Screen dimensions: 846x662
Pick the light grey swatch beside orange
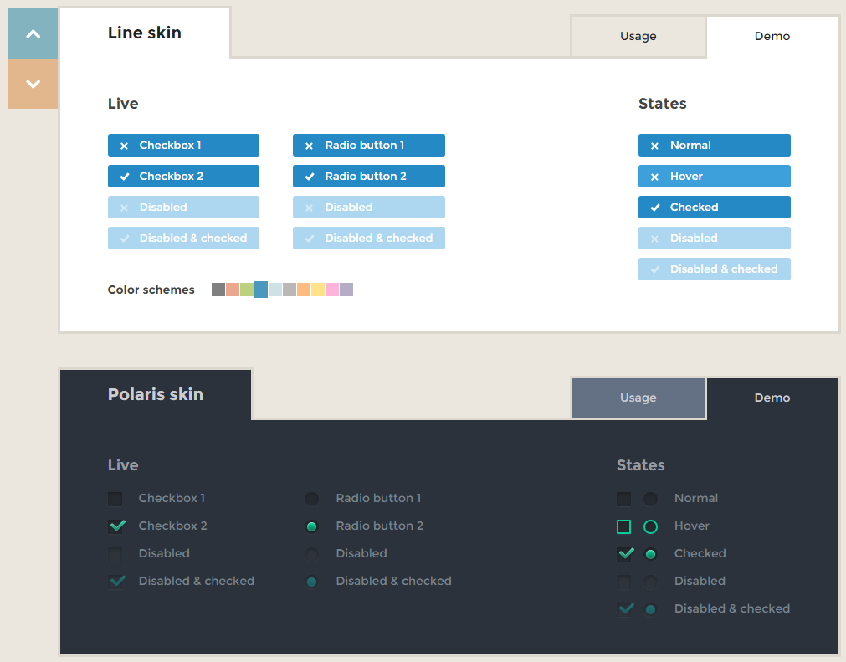(290, 290)
